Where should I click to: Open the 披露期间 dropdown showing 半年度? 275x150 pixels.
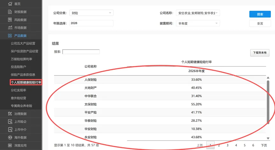click(198, 23)
